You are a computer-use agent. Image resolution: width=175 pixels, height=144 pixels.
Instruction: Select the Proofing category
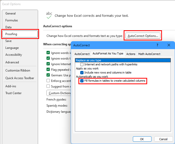20,34
